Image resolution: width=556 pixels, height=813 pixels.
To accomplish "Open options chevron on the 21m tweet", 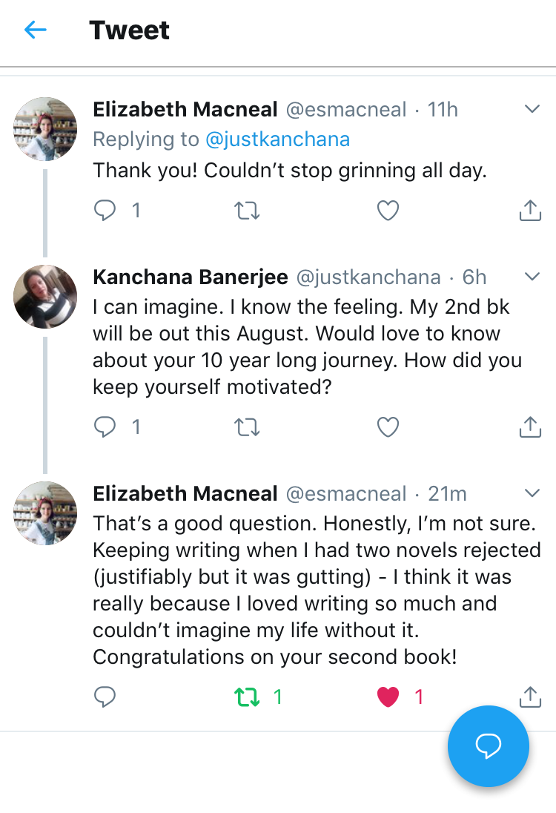I will [532, 493].
